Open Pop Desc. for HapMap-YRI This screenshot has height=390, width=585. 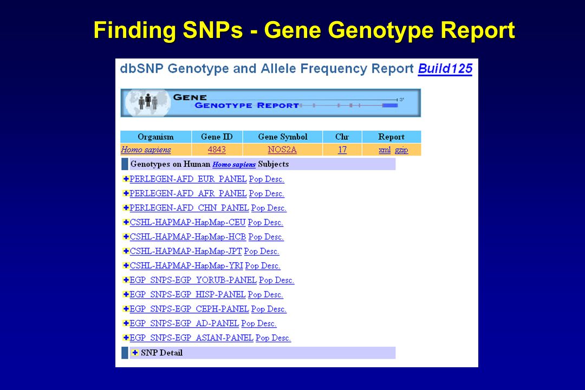click(x=263, y=266)
